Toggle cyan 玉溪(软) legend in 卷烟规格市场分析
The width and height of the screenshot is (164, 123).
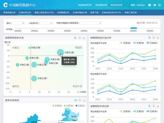tap(138, 111)
